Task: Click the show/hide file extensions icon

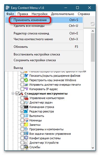Action: [26, 76]
